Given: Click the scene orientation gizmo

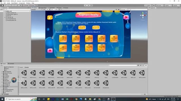Looking at the screenshot, I should pos(143,15).
